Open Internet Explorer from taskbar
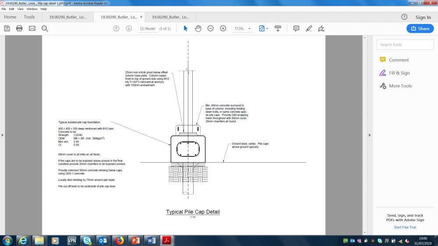The image size is (438, 246). coord(23,241)
